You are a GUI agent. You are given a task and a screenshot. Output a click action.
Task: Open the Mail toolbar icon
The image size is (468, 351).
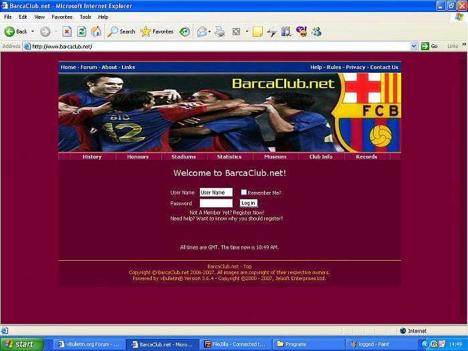[x=201, y=31]
